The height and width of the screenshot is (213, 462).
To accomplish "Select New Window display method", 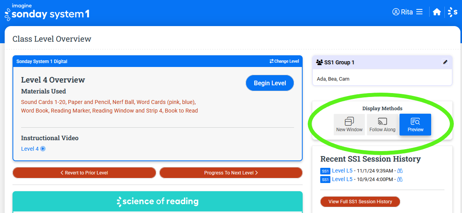I will 349,125.
